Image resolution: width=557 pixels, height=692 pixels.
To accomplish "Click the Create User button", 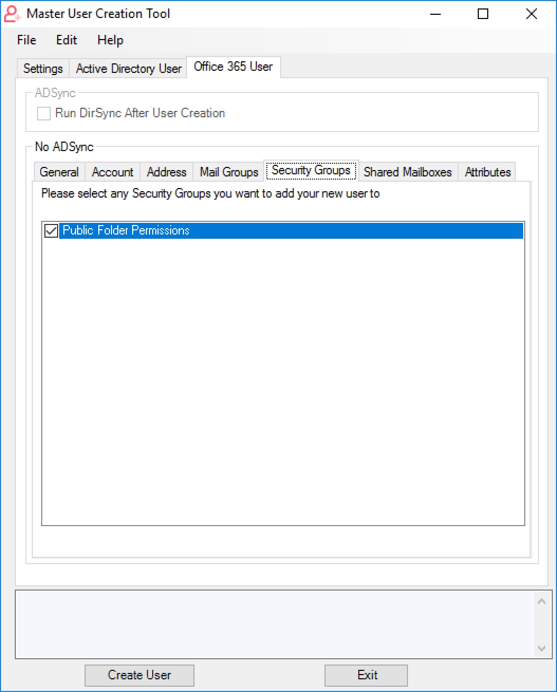I will coord(140,675).
